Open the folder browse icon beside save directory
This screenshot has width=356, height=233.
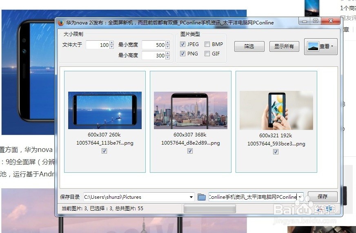point(201,197)
